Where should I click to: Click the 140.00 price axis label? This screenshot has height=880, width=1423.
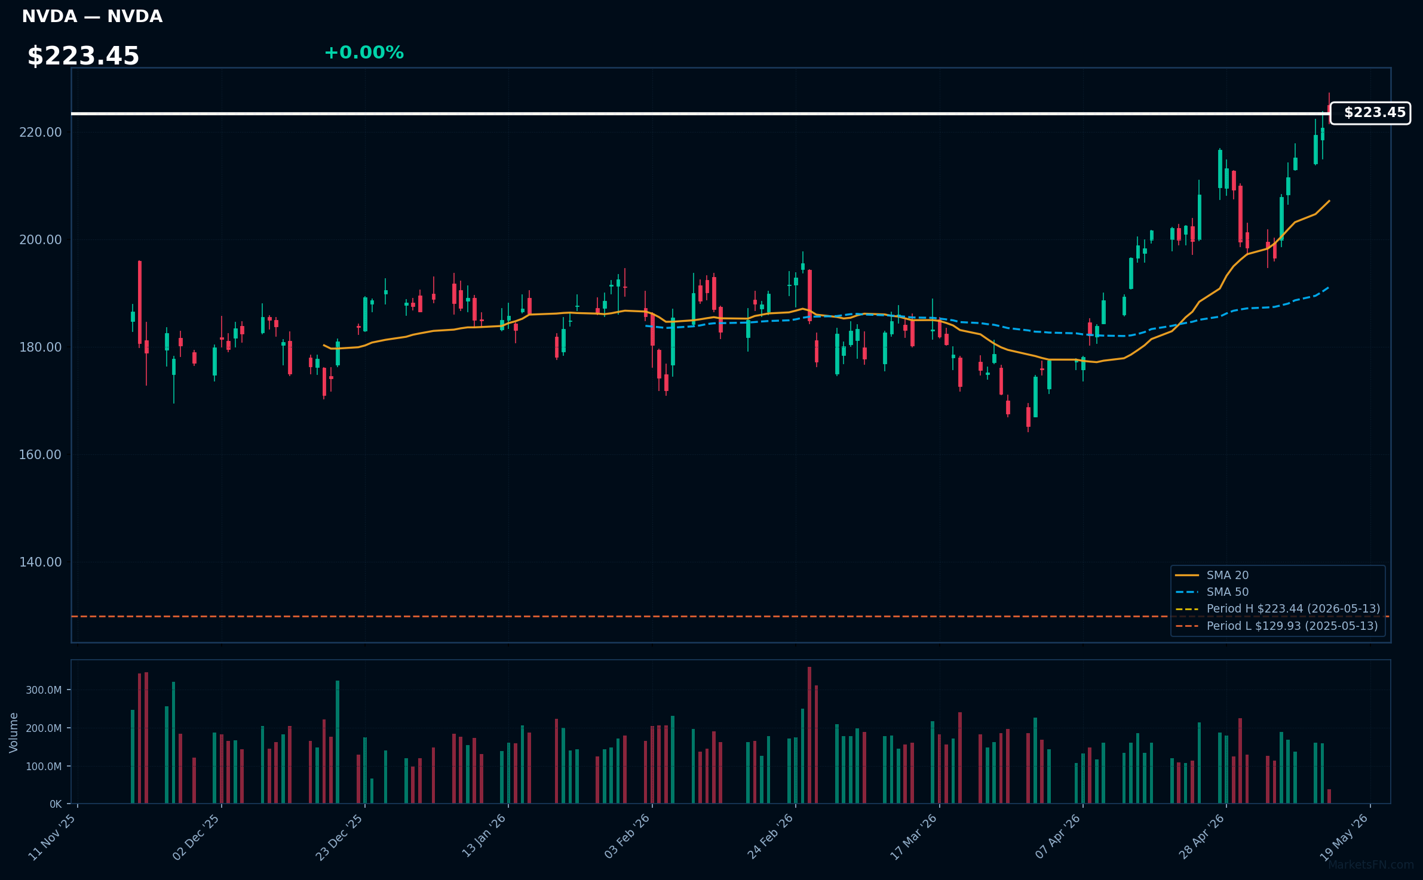[x=41, y=562]
